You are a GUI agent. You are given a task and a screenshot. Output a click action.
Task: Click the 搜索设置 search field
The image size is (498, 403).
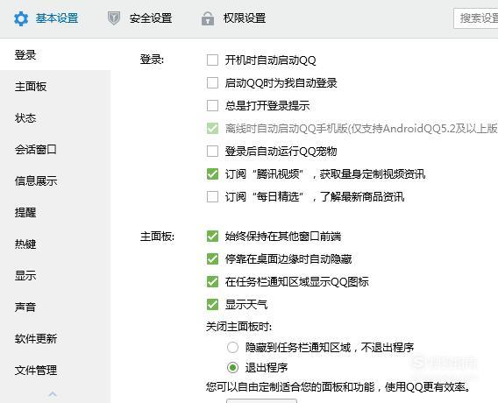[476, 18]
